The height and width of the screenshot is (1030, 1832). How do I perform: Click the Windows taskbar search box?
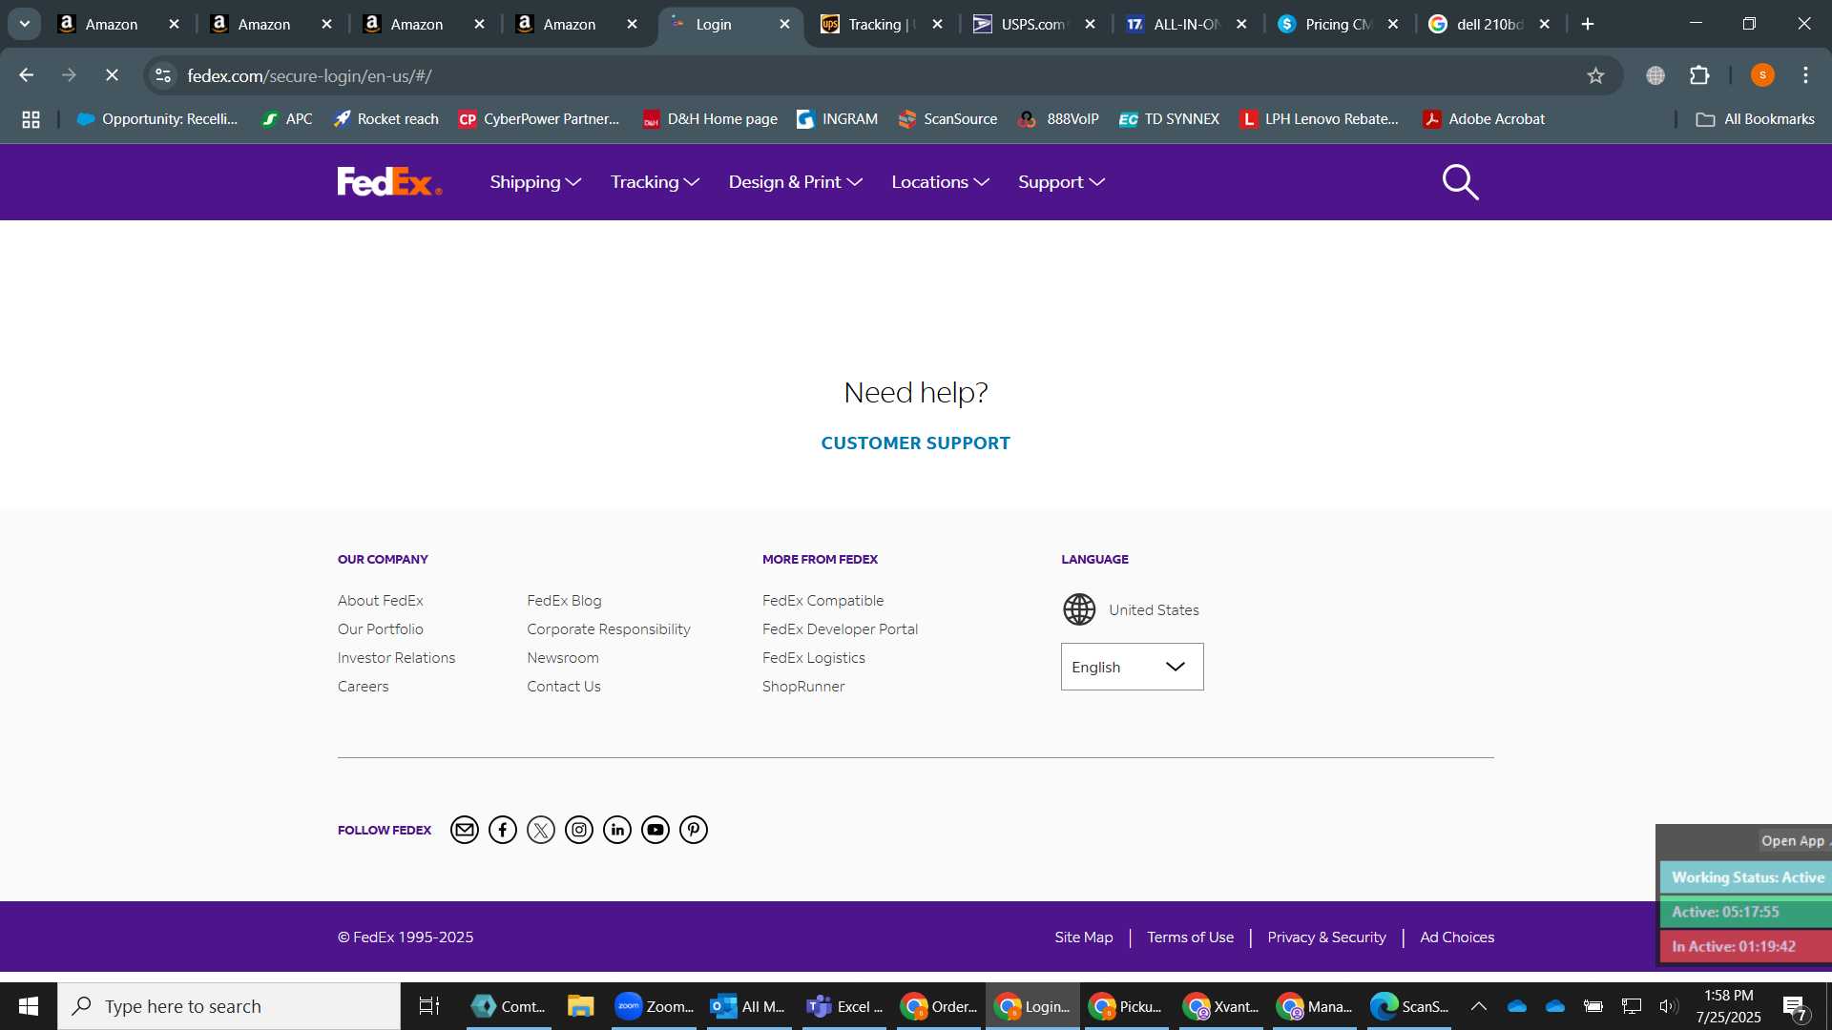229,1006
